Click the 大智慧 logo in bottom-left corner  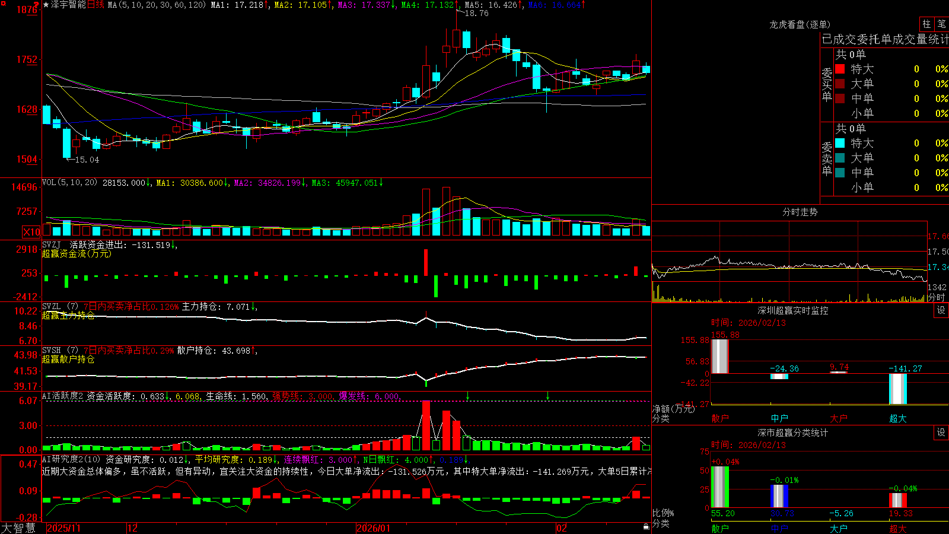[18, 528]
